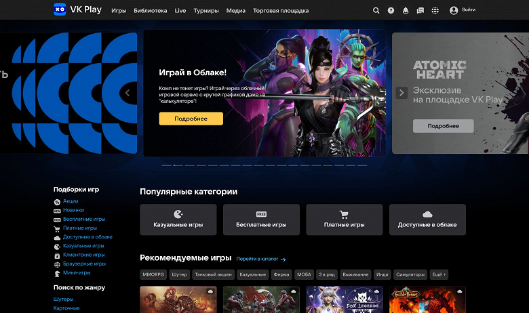Filter by Симуляторы tag
This screenshot has height=313, width=529.
tap(410, 274)
